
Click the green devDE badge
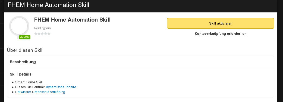[25, 37]
